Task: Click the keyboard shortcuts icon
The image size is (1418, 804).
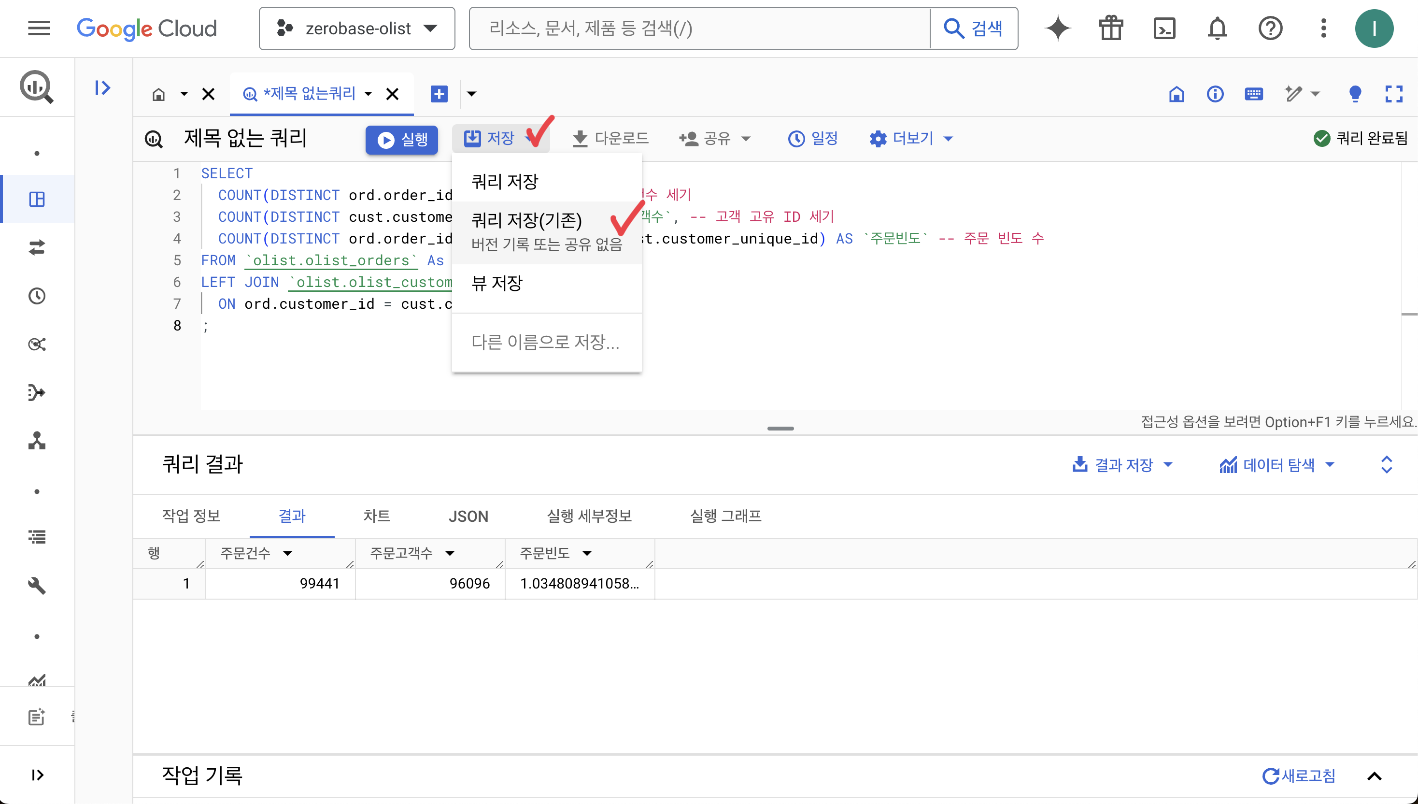Action: 1253,94
